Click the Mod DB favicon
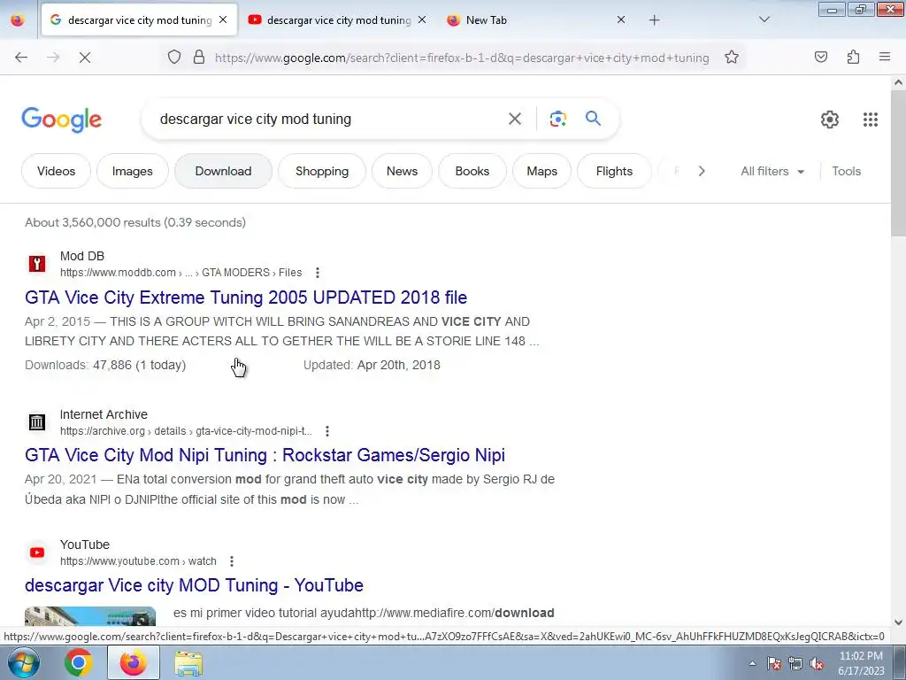Viewport: 906px width, 680px height. (x=37, y=264)
